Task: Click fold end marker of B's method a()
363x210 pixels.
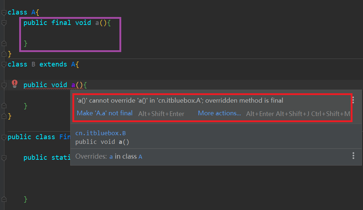Action: pos(4,106)
